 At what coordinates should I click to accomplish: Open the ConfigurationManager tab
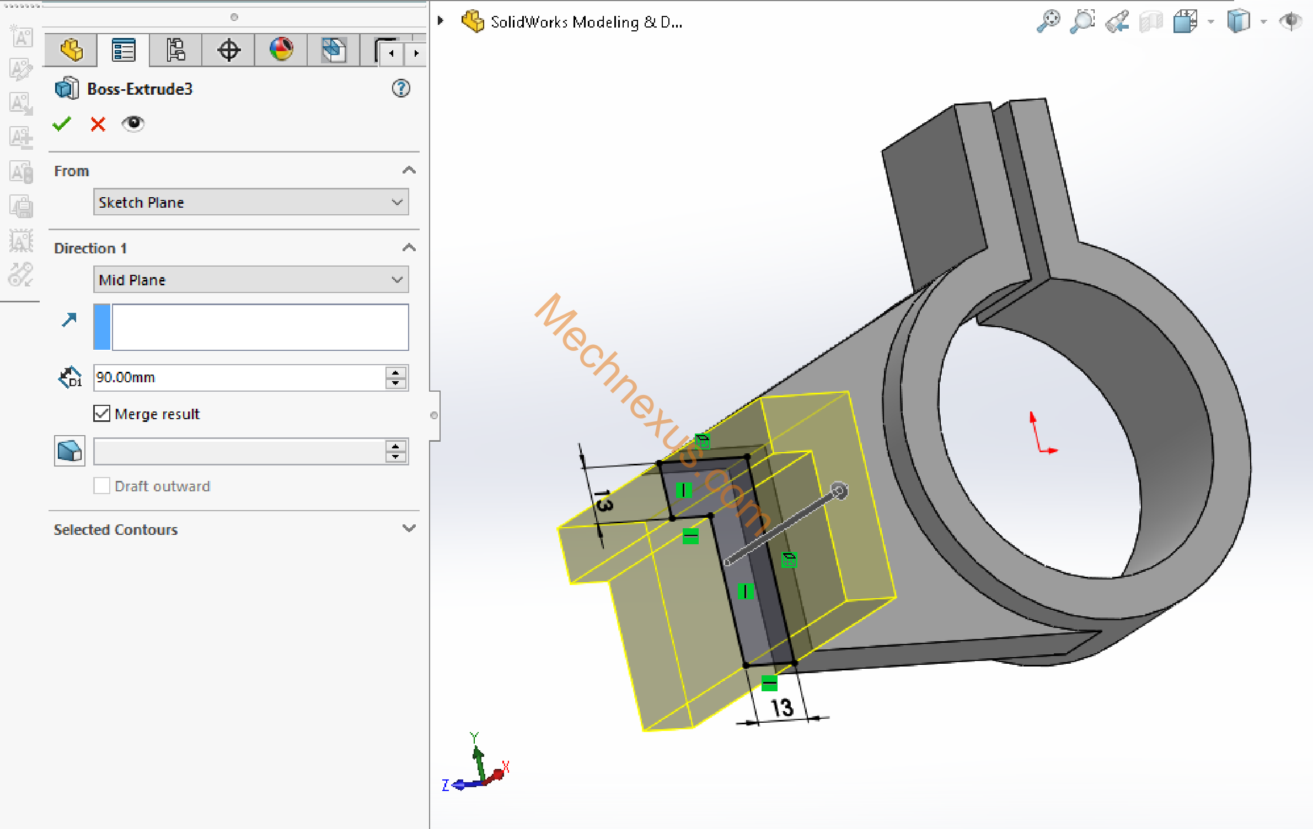click(175, 51)
